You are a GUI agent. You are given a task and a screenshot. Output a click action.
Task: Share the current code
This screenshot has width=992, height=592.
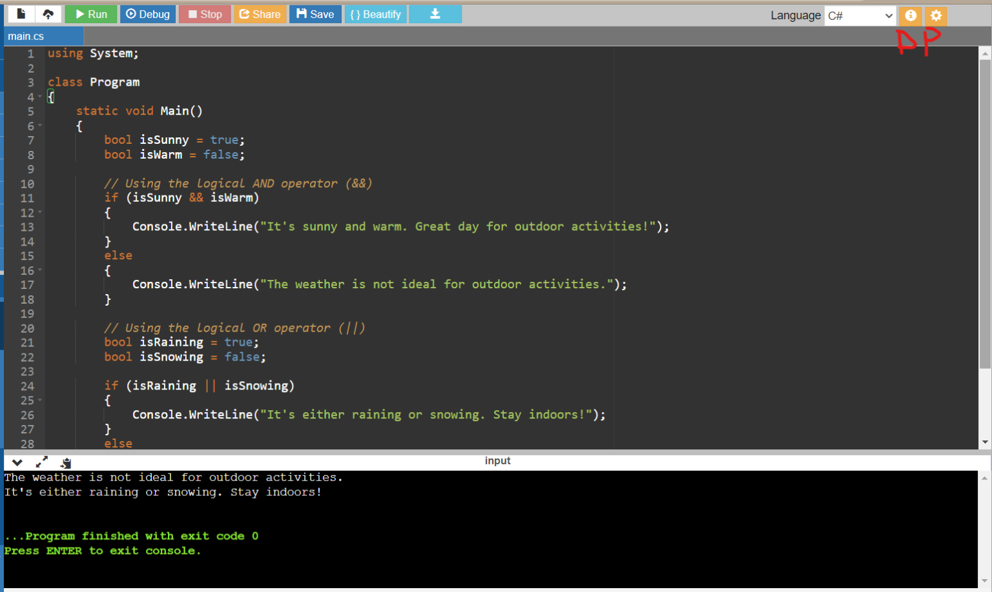[260, 14]
